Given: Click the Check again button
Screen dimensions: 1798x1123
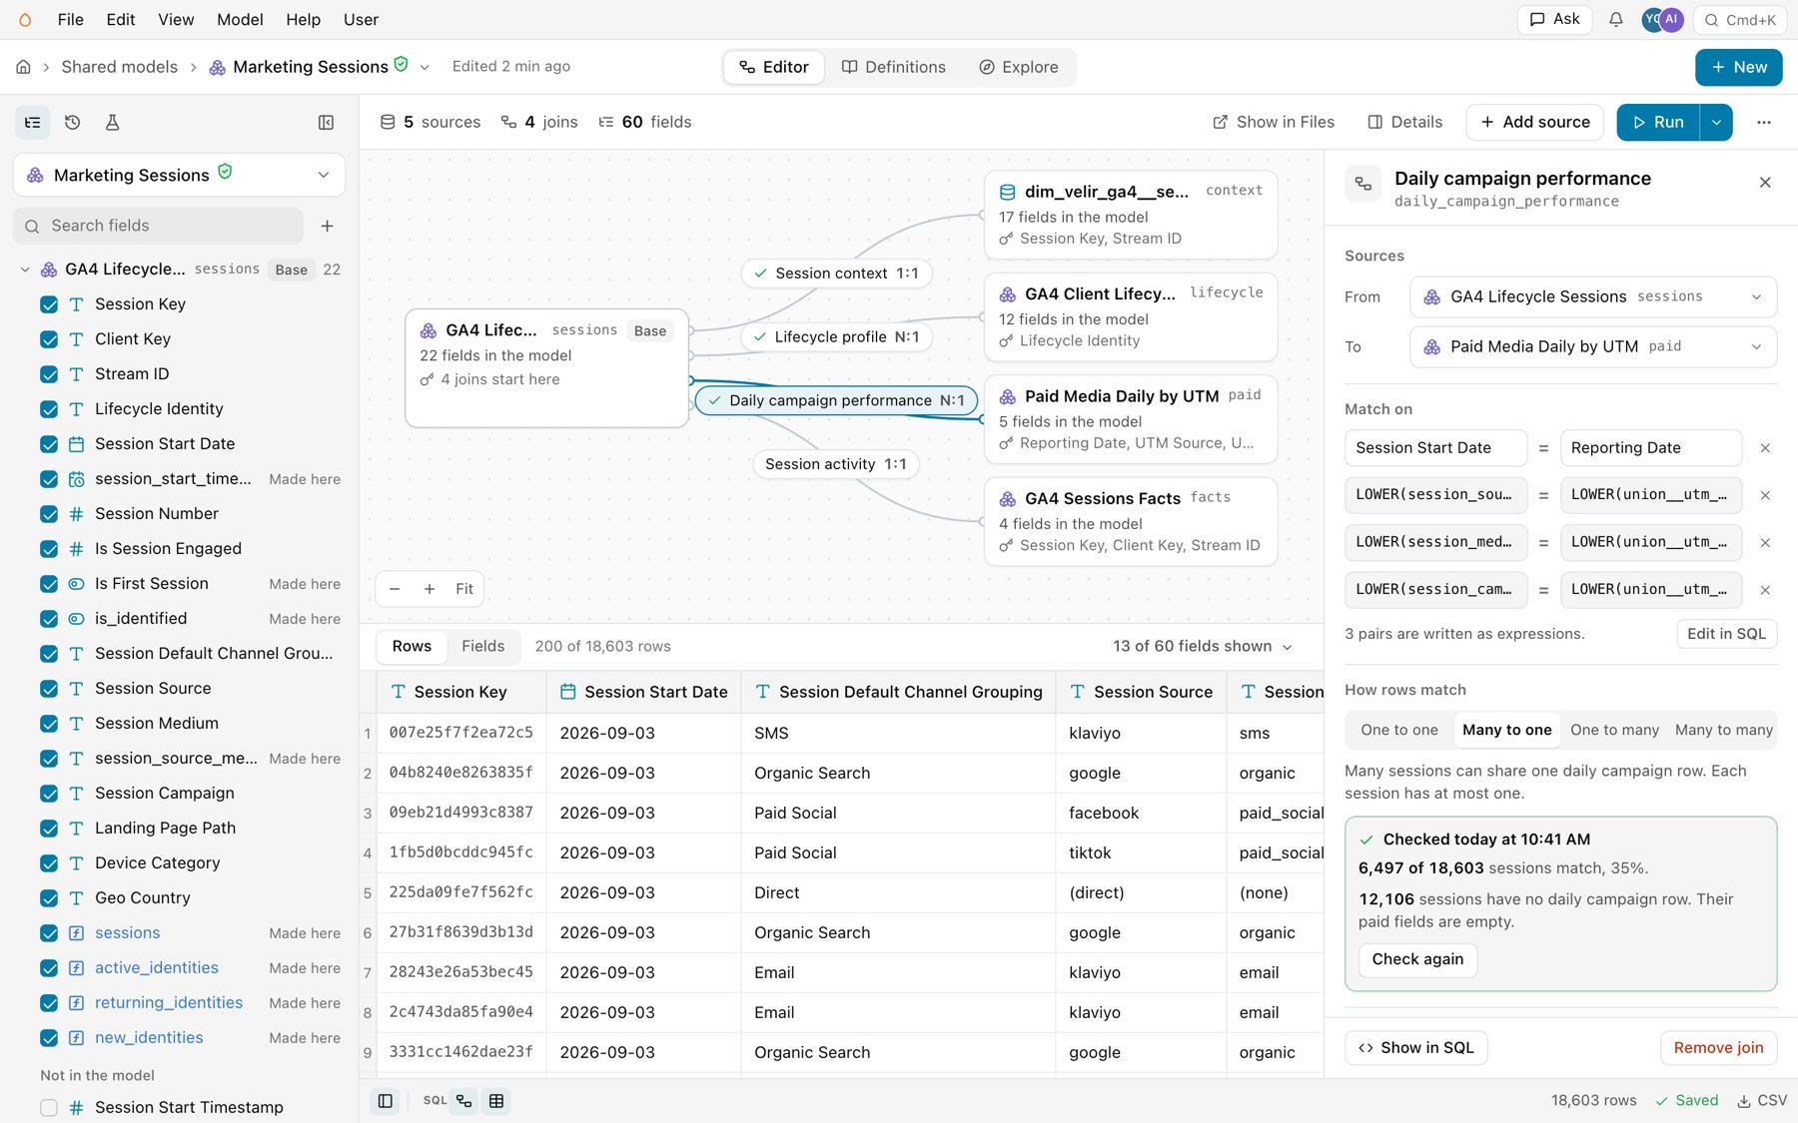Looking at the screenshot, I should (1417, 959).
